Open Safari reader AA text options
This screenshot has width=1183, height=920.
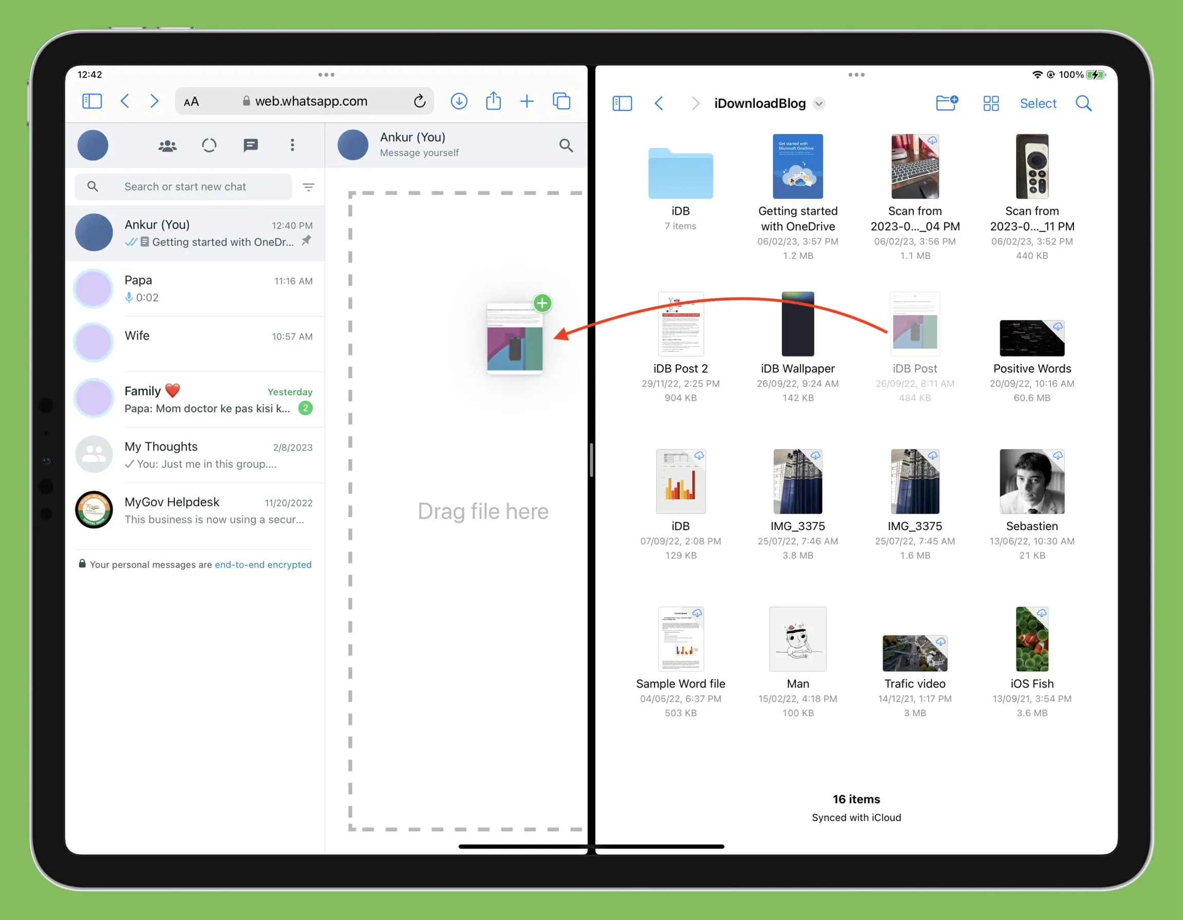pyautogui.click(x=191, y=102)
